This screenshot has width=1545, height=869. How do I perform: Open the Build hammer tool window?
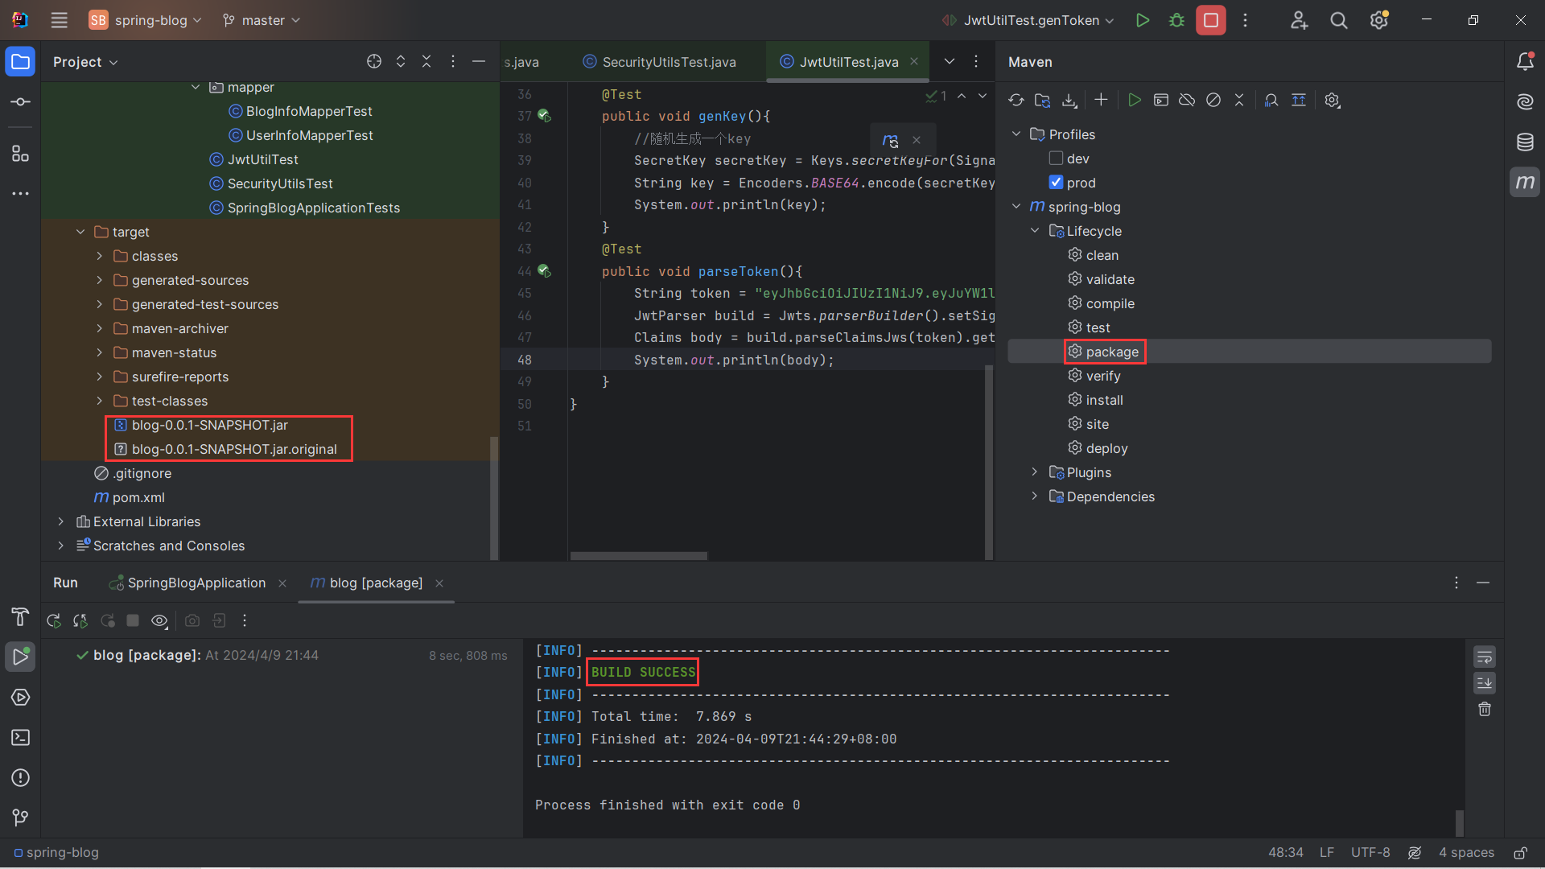click(21, 617)
